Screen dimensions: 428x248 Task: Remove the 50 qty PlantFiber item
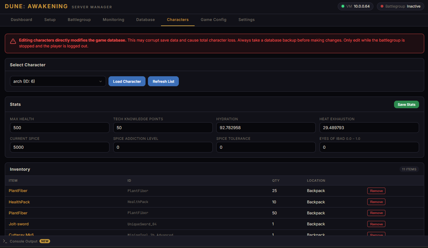click(376, 213)
